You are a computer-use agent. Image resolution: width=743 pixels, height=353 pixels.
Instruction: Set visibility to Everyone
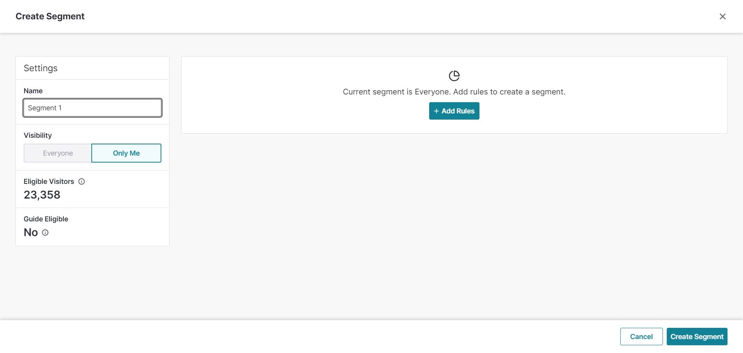[58, 153]
